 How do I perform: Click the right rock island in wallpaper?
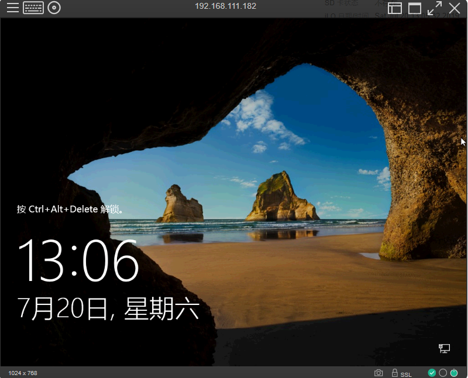coord(281,197)
